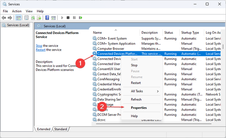This screenshot has height=138, width=226.
Task: Sort by the Name column header
Action: pyautogui.click(x=115, y=33)
